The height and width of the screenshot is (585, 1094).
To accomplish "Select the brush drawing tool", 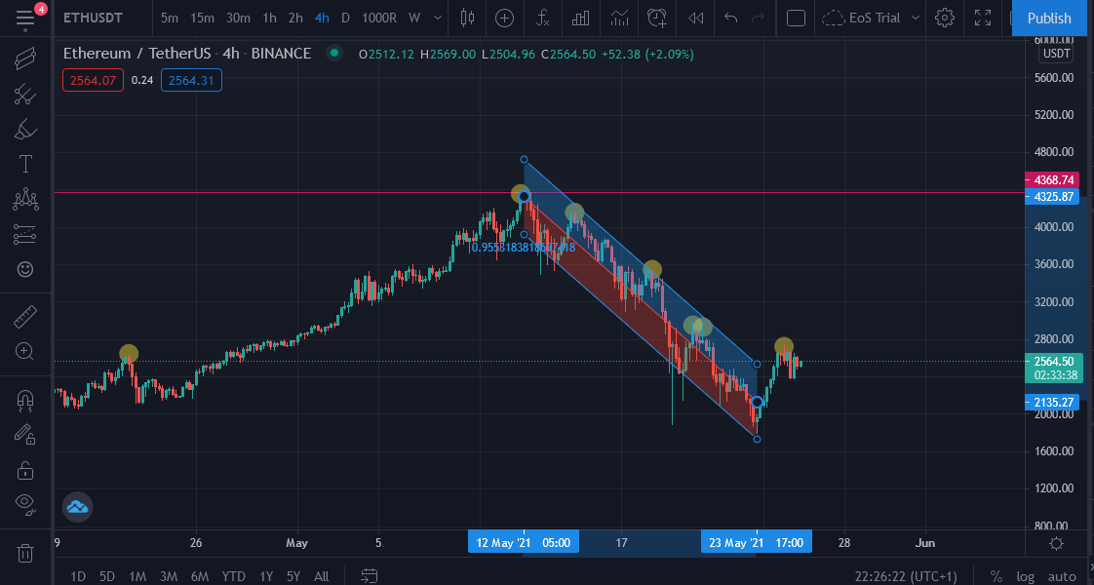I will point(25,129).
